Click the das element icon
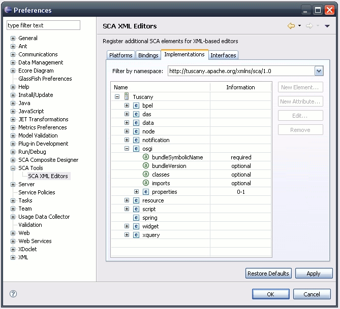The width and height of the screenshot is (340, 309). 136,114
